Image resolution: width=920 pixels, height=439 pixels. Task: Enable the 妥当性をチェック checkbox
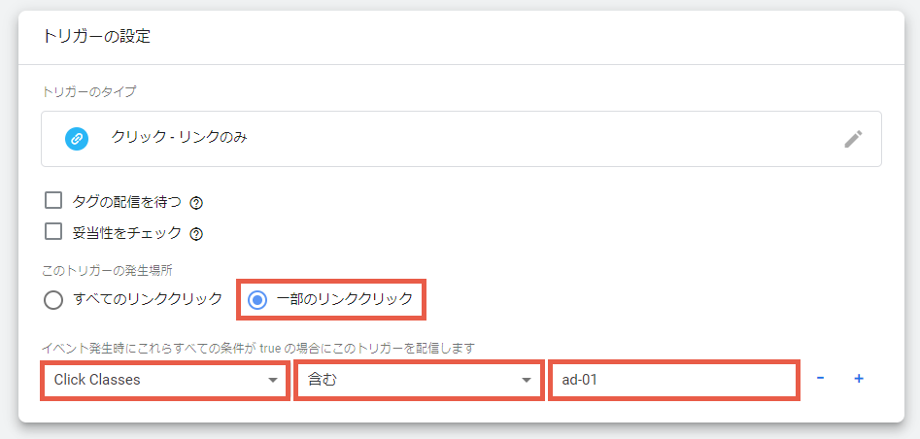53,231
